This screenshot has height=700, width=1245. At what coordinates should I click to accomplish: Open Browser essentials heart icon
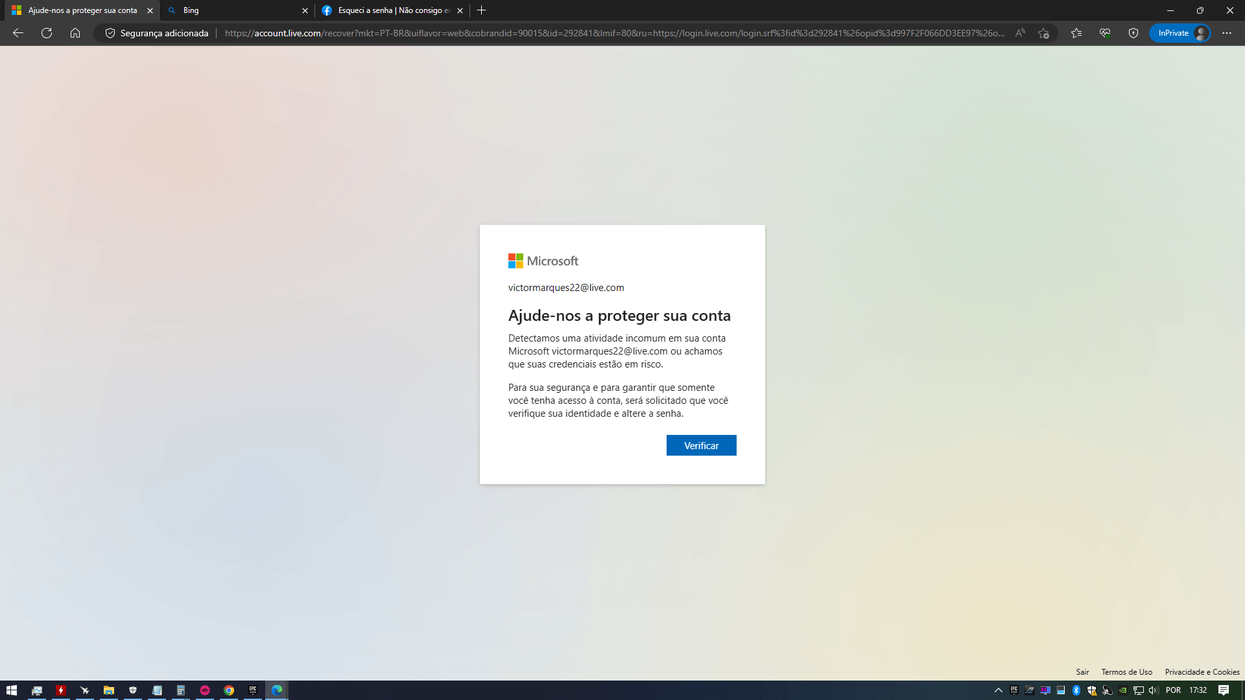(x=1105, y=33)
